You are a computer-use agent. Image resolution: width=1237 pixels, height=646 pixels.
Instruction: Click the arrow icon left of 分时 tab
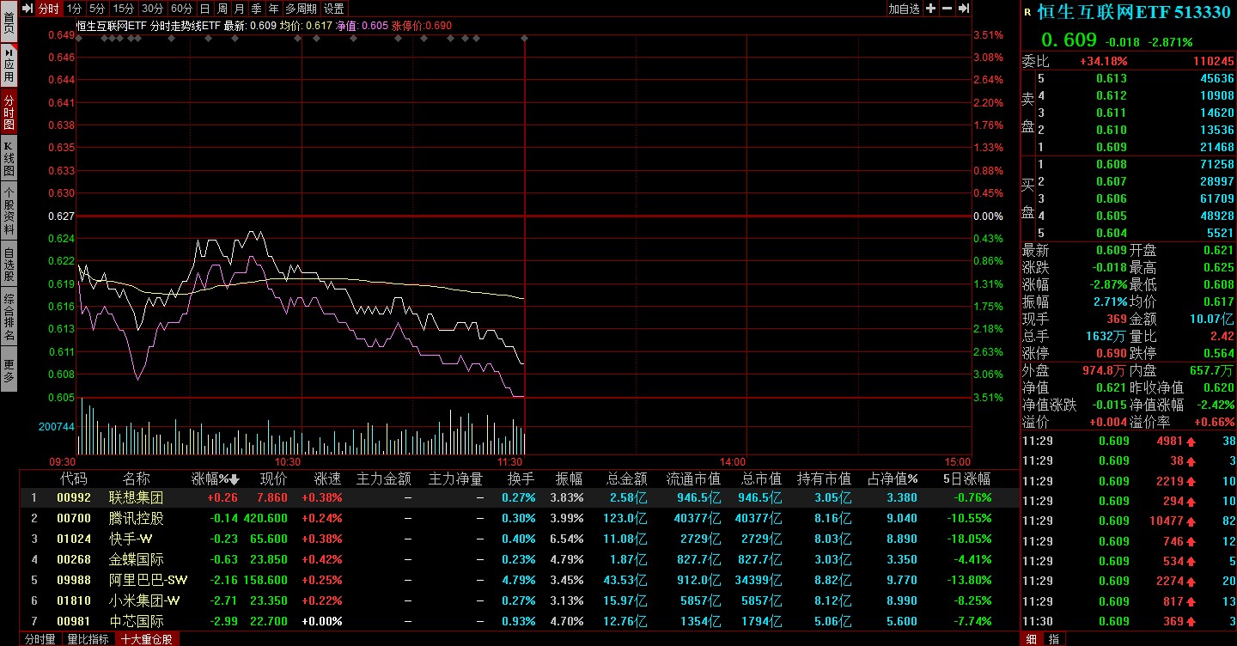[x=27, y=9]
